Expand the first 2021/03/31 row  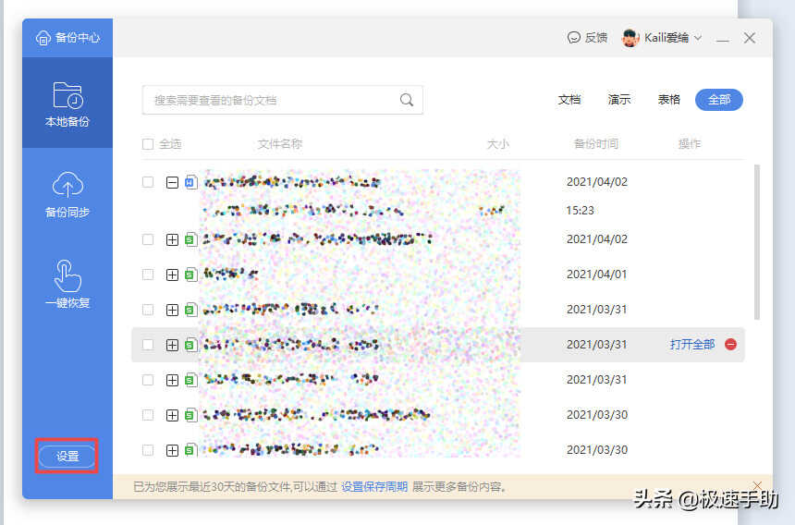coord(172,310)
